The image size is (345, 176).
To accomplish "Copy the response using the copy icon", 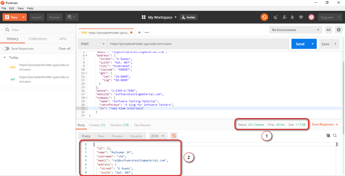I will point(328,135).
